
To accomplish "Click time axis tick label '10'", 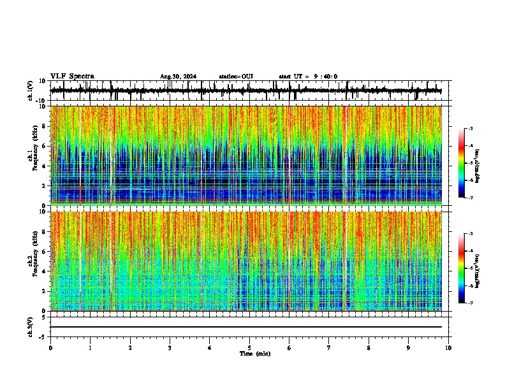I will tap(448, 348).
